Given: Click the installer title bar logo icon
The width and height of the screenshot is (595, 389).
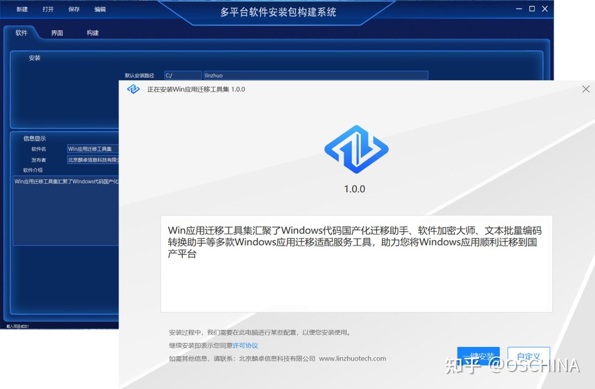Looking at the screenshot, I should click(133, 89).
